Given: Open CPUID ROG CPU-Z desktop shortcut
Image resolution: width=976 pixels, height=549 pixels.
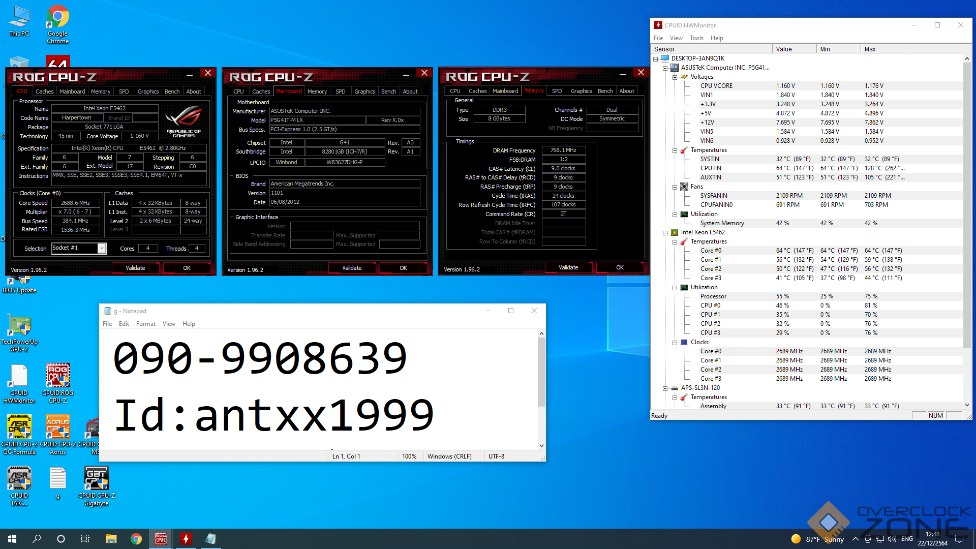Looking at the screenshot, I should [x=58, y=384].
